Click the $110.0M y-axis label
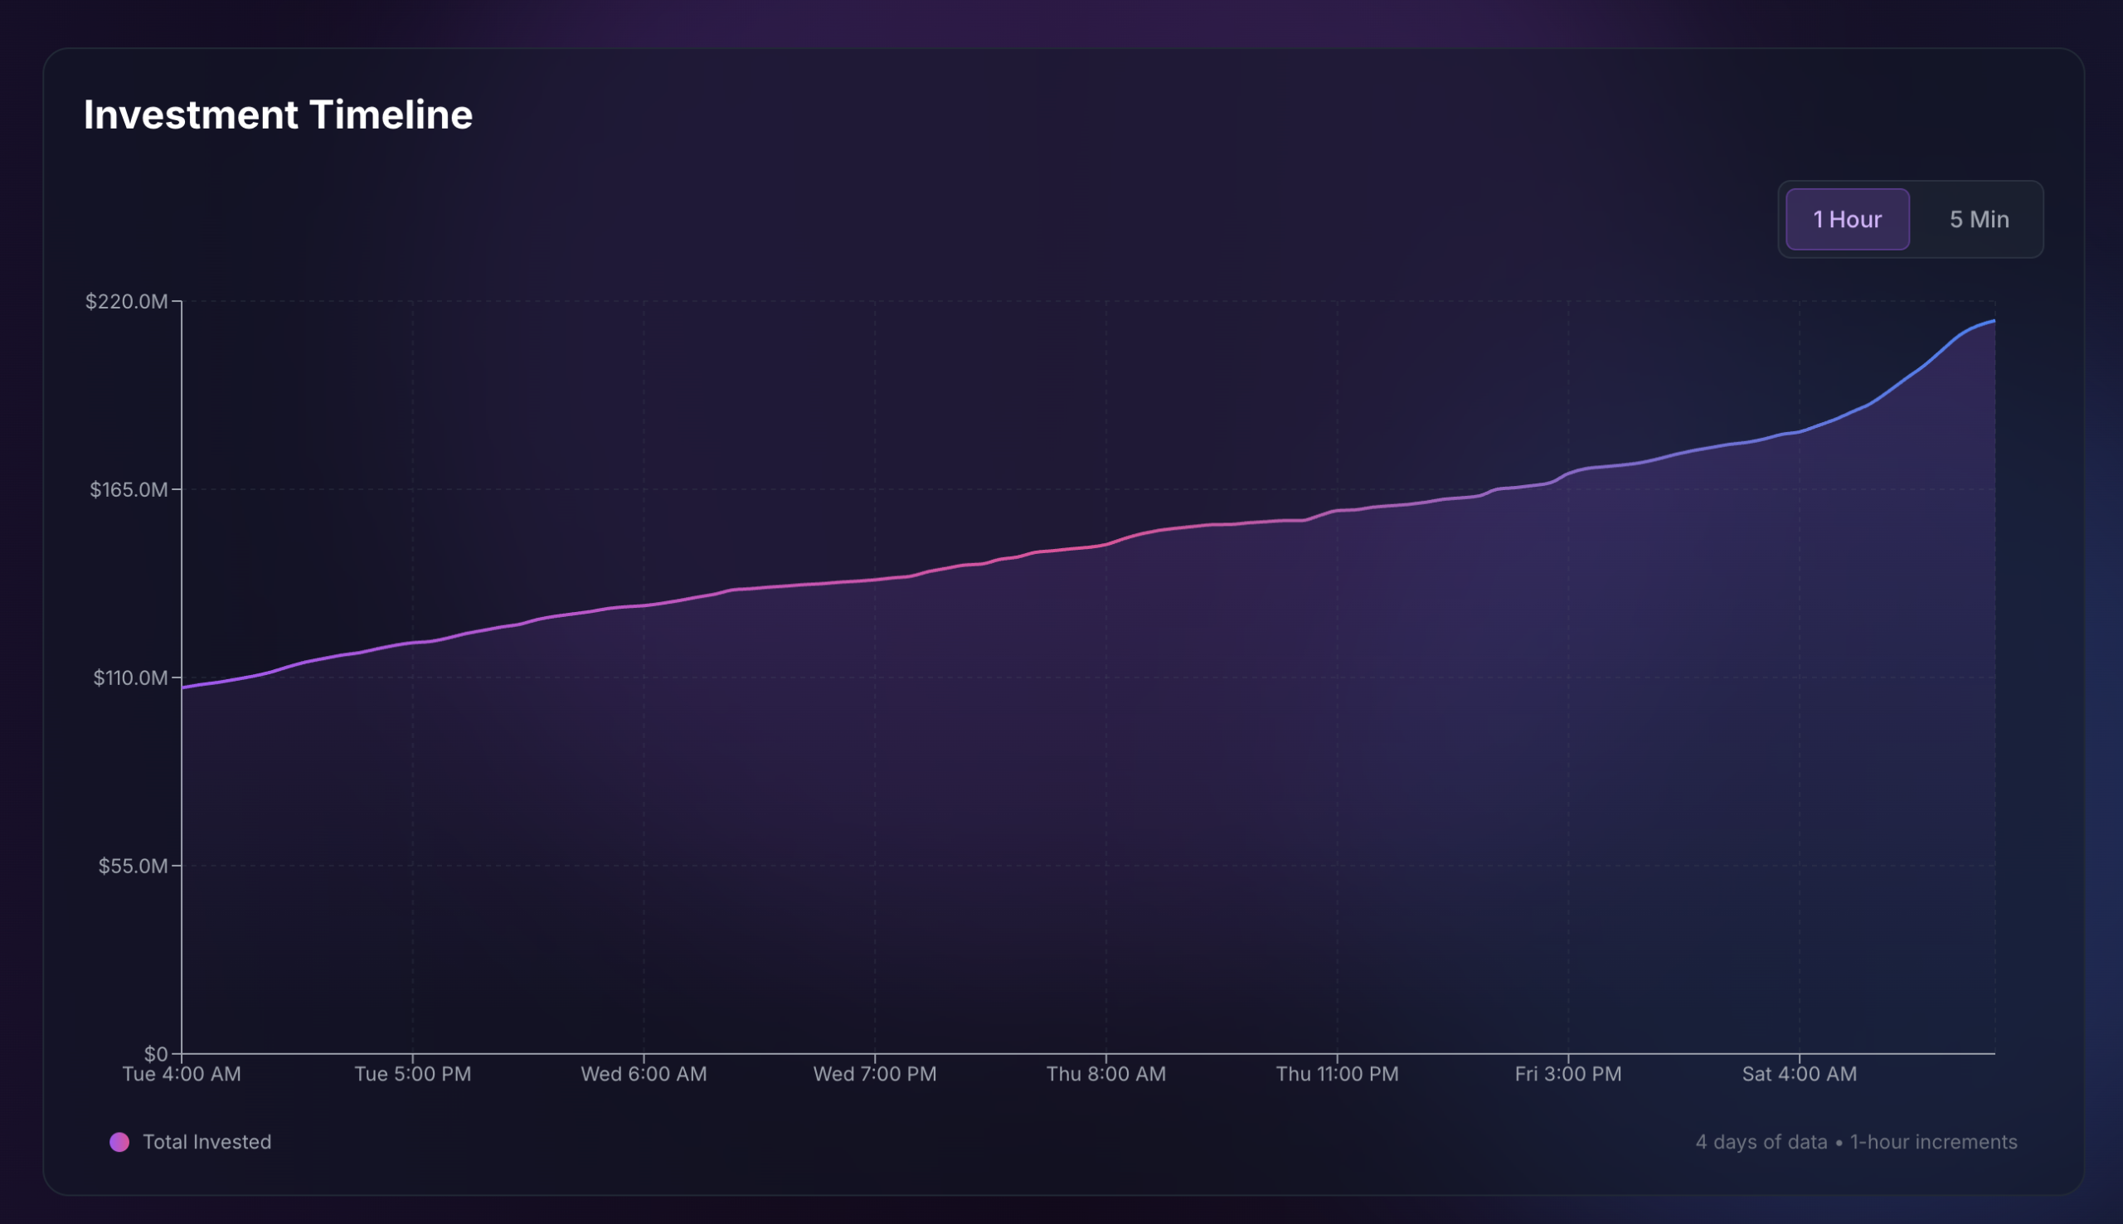Screen dimensions: 2123x1224 tap(130, 678)
